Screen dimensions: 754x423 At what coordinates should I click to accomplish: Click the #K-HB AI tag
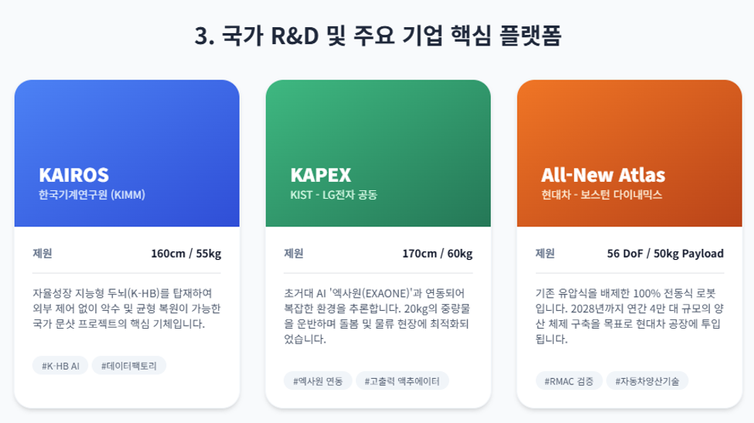click(x=60, y=366)
